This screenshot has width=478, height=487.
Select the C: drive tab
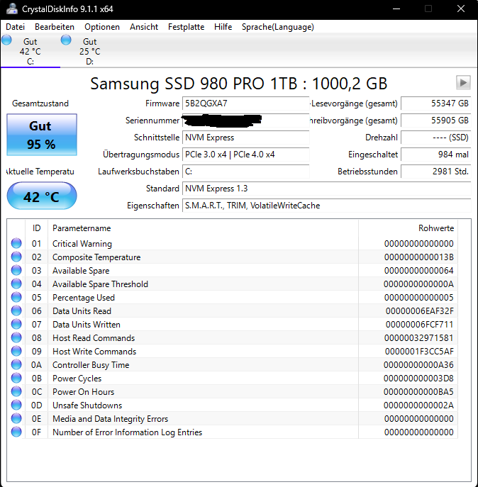pyautogui.click(x=30, y=51)
